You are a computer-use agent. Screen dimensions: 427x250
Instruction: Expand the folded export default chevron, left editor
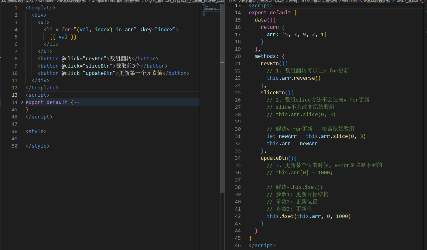[x=22, y=102]
